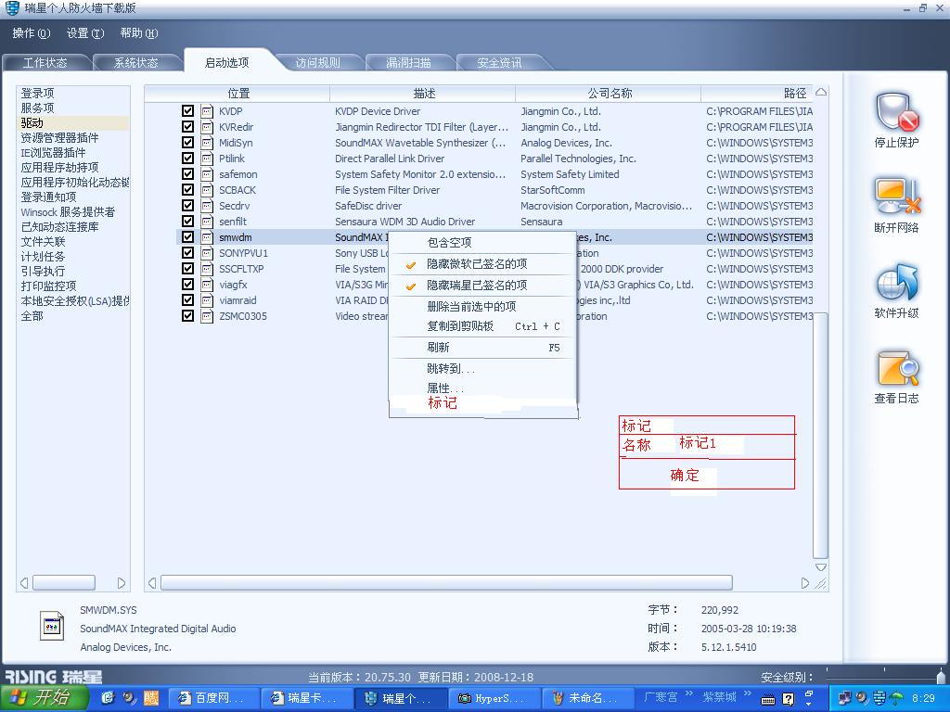Image resolution: width=950 pixels, height=712 pixels.
Task: Click the Windows 开始 start button
Action: pyautogui.click(x=44, y=697)
